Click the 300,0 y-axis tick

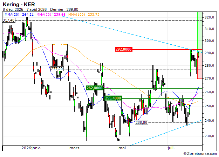click(x=209, y=41)
